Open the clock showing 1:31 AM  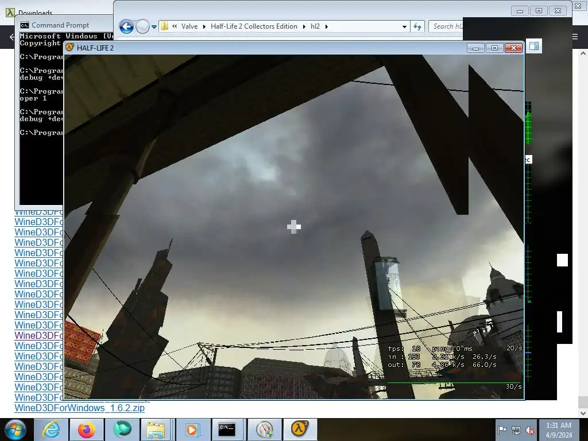(x=558, y=430)
